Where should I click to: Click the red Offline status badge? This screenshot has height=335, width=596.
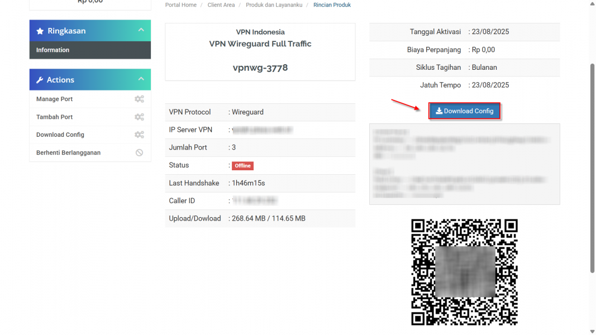tap(242, 166)
